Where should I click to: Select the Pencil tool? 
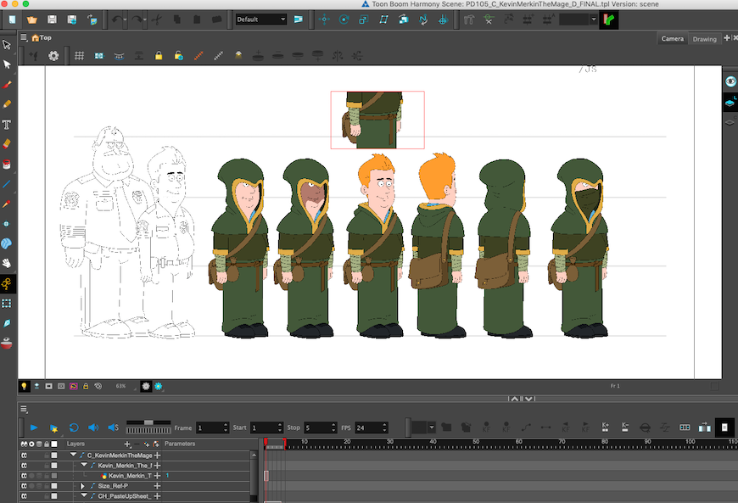click(7, 103)
